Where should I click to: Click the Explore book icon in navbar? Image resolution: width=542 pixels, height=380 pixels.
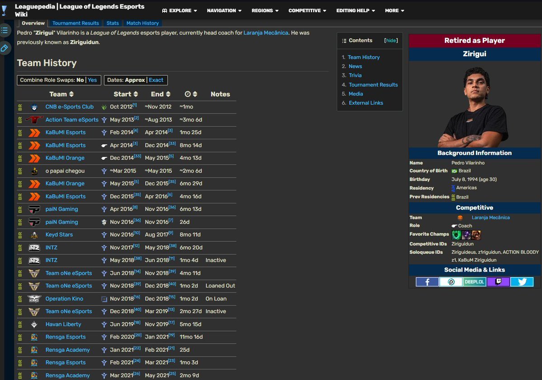[x=165, y=11]
